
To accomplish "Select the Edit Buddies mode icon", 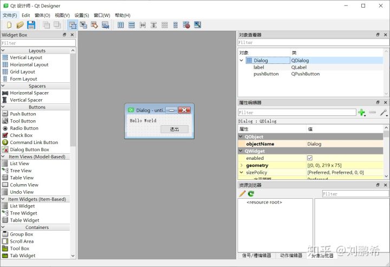I will [94, 25].
